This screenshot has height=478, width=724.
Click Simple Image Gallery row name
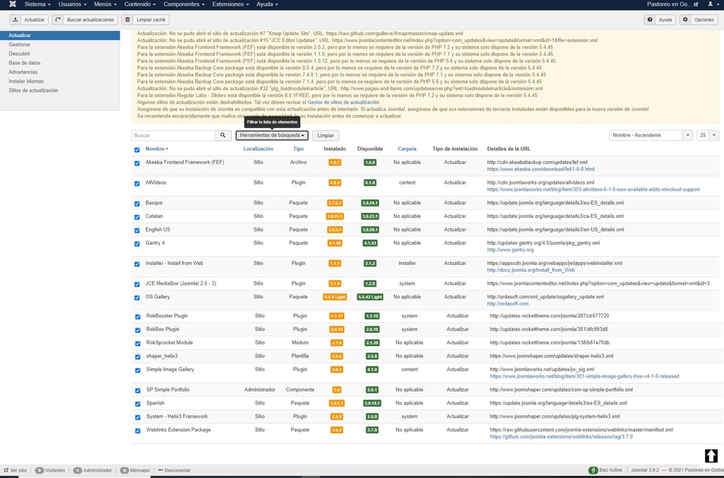click(x=170, y=369)
